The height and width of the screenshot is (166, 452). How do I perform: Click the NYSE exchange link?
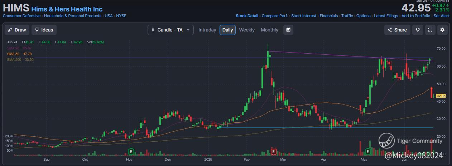click(121, 16)
